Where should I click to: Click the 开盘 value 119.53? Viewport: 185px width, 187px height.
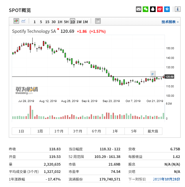pyautogui.click(x=55, y=157)
